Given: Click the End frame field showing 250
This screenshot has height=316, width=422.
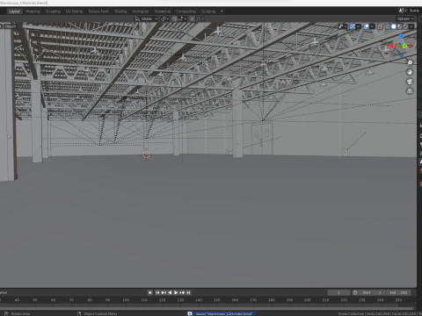Looking at the screenshot, I should pos(398,292).
